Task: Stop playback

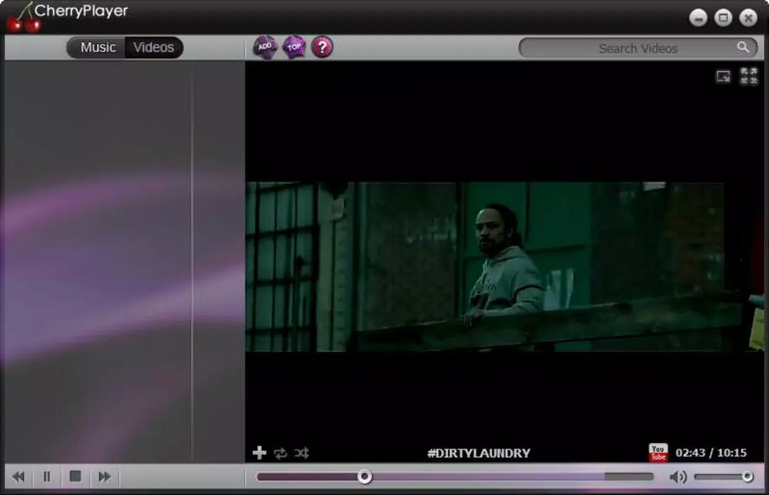Action: (x=75, y=476)
